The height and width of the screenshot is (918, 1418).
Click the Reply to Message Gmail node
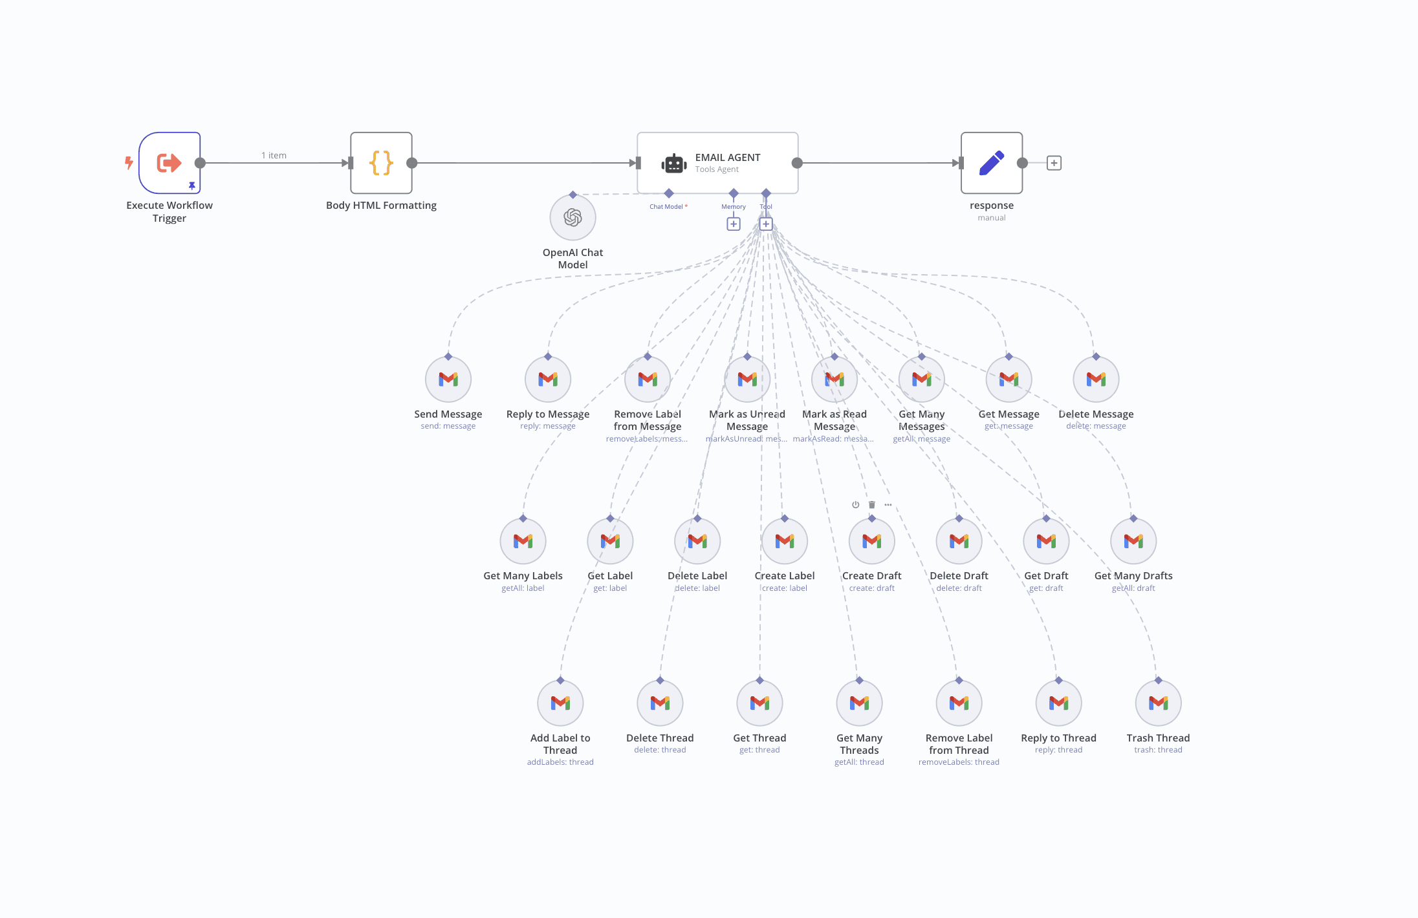tap(548, 379)
